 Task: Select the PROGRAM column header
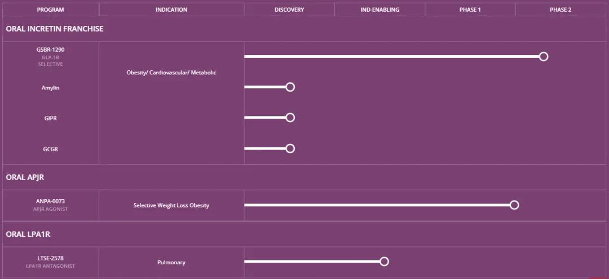(x=51, y=10)
